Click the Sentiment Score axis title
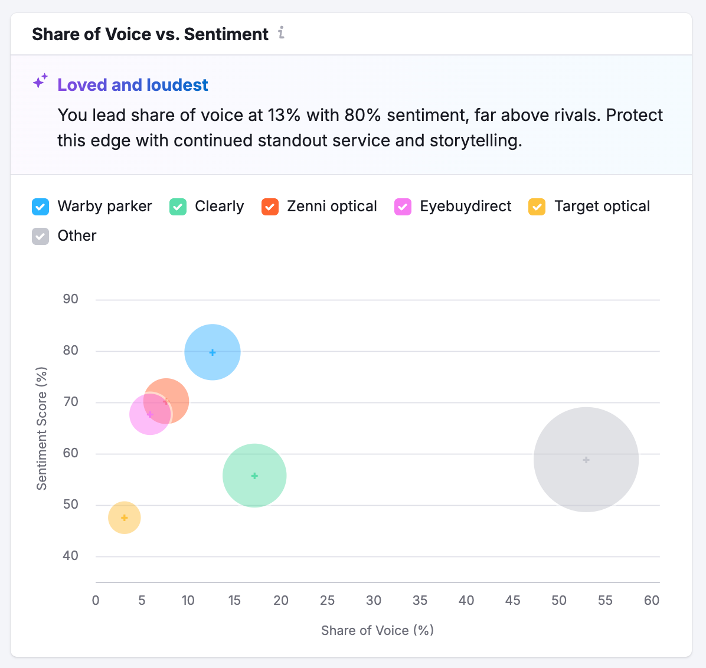This screenshot has height=668, width=706. pyautogui.click(x=41, y=429)
